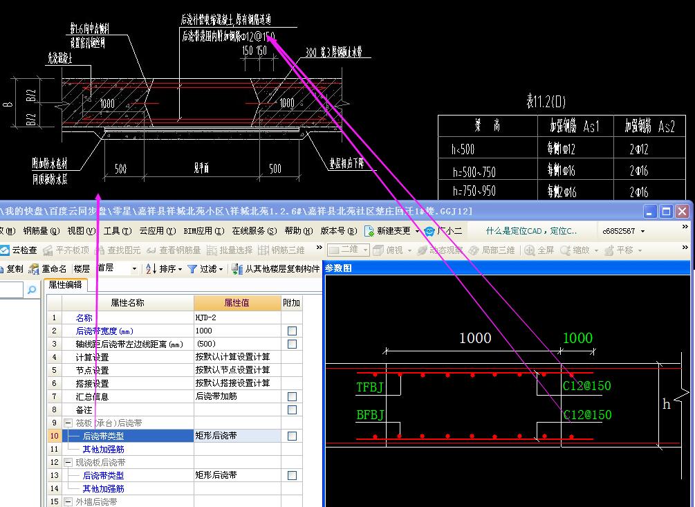Click the 云检查 cloud check icon
The height and width of the screenshot is (507, 695).
pyautogui.click(x=4, y=250)
